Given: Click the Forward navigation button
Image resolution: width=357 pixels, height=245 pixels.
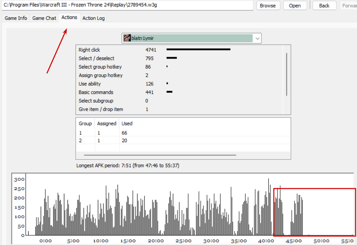Looking at the screenshot, I should (x=349, y=5).
